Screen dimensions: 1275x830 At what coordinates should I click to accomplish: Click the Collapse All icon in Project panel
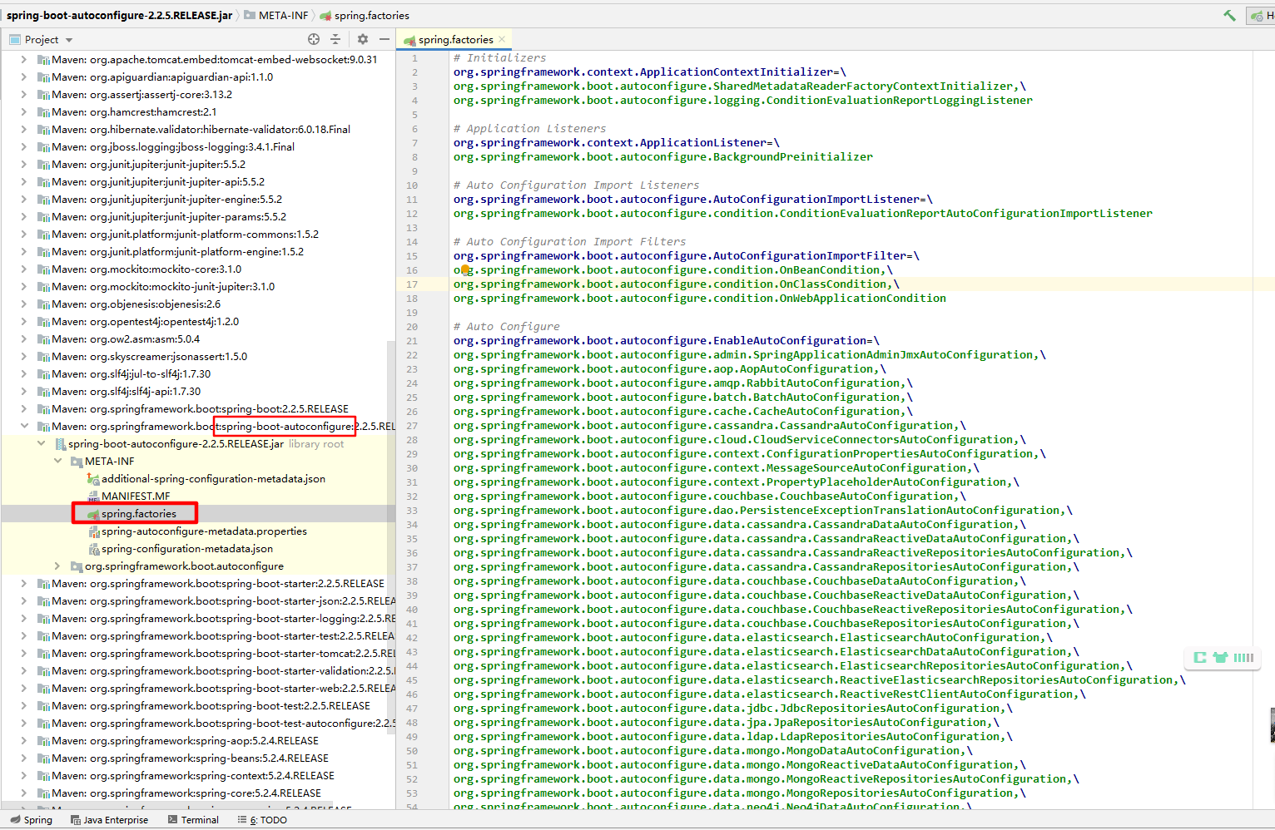[335, 39]
